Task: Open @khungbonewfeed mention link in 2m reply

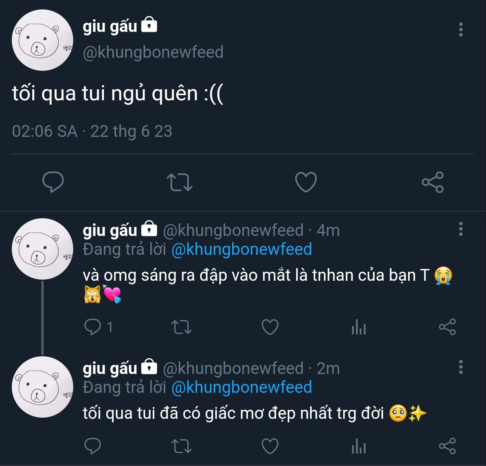Action: (242, 387)
